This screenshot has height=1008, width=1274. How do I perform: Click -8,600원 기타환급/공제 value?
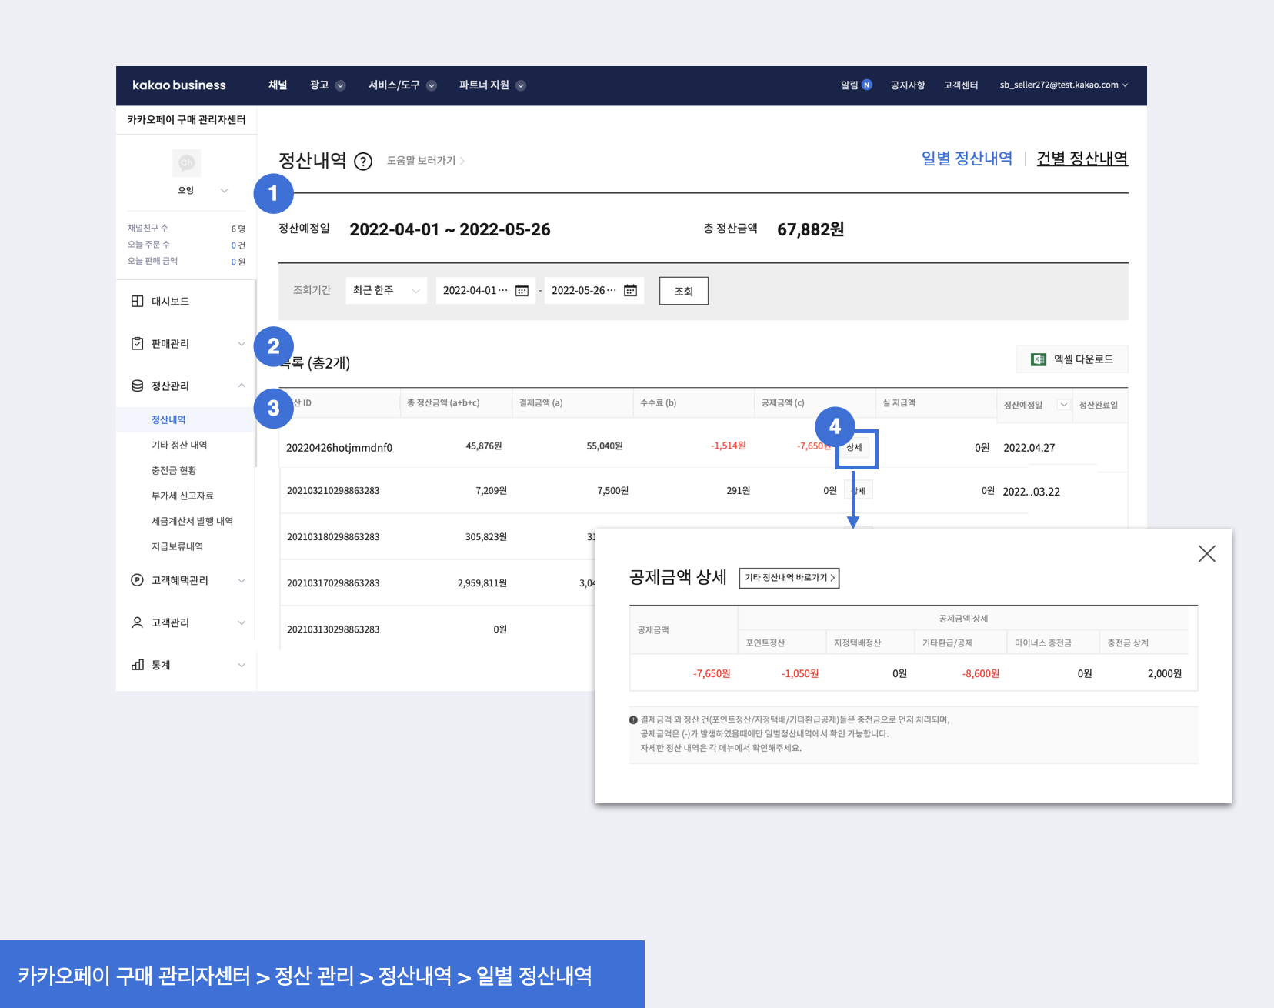981,674
